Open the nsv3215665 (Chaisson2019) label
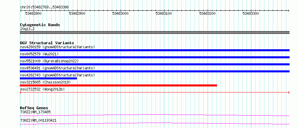Viewport: 299px width, 128px height. [x=45, y=82]
